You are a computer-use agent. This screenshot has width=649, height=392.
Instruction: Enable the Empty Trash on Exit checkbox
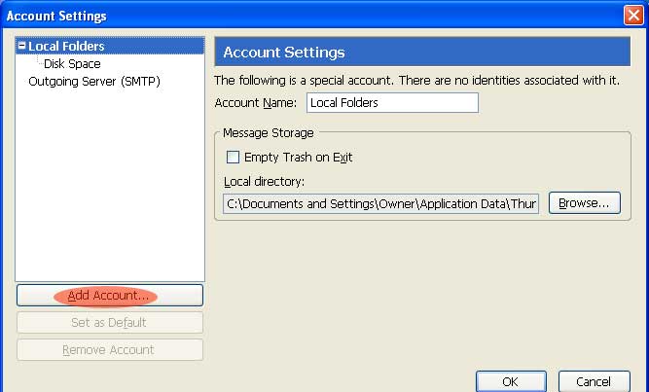[x=233, y=157]
